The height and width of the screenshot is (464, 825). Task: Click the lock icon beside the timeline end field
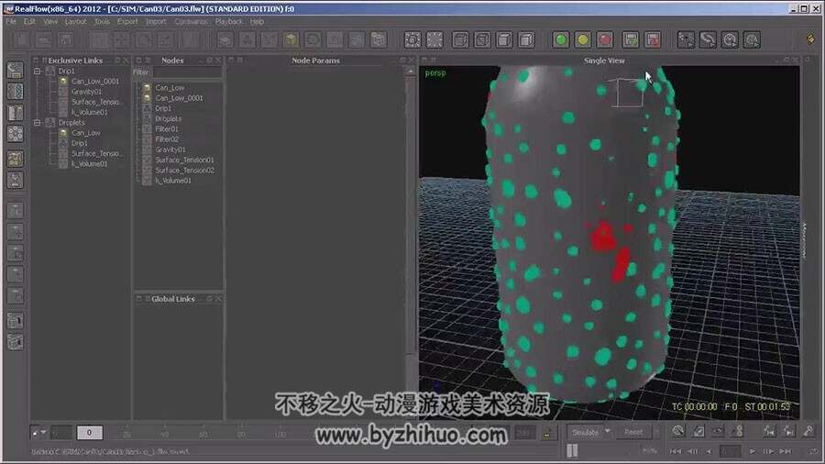pyautogui.click(x=547, y=434)
